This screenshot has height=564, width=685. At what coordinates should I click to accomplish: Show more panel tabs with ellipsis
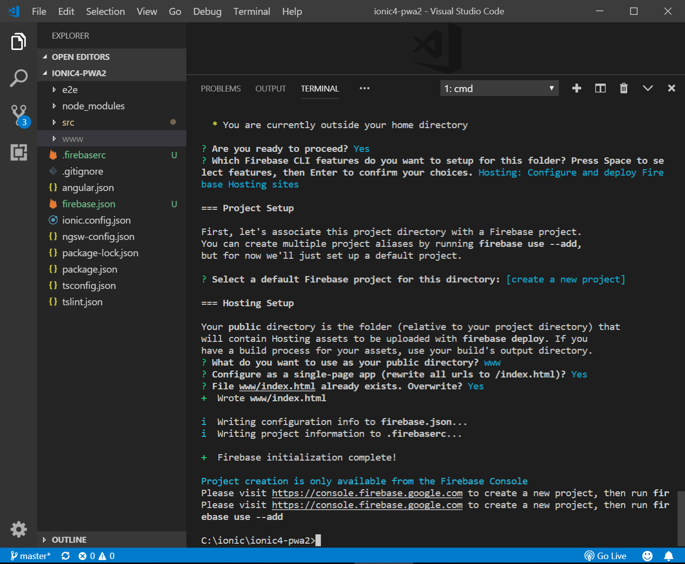(x=364, y=89)
